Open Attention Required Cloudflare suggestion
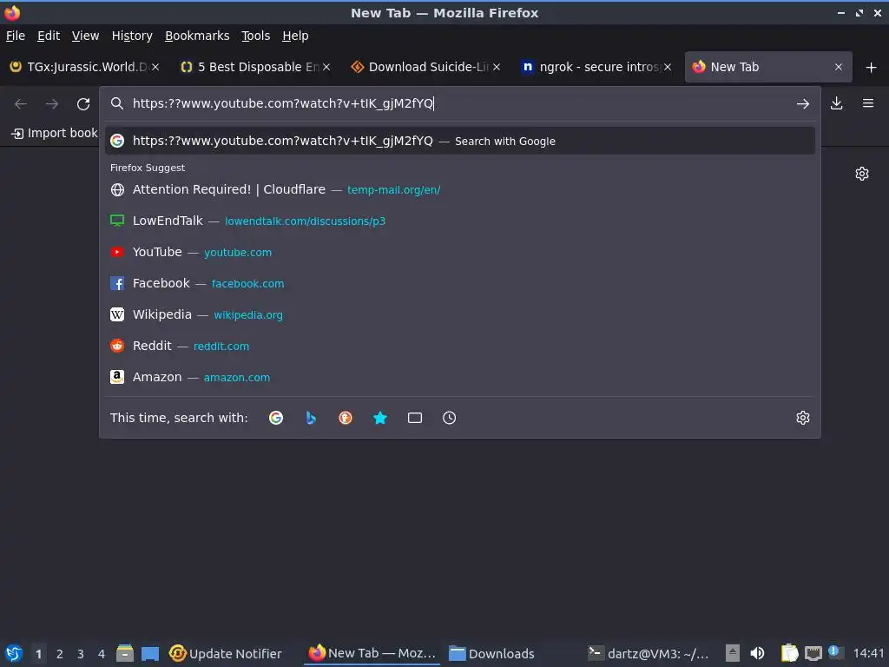Viewport: 889px width, 667px height. pos(460,189)
